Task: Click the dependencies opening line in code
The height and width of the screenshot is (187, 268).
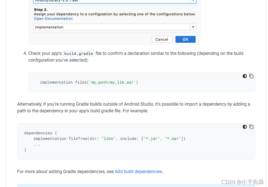Action: pyautogui.click(x=41, y=133)
